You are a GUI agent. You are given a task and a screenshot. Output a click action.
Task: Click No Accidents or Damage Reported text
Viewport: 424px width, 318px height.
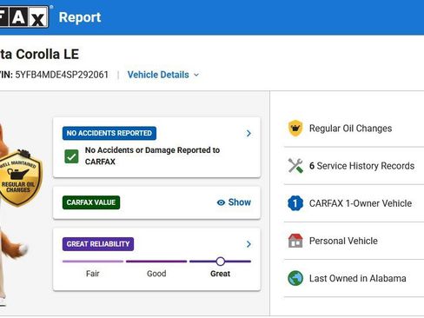[152, 156]
